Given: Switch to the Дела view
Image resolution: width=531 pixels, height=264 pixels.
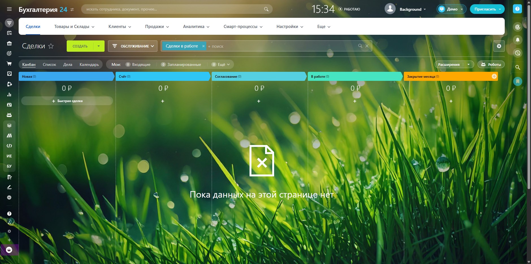Looking at the screenshot, I should (68, 64).
